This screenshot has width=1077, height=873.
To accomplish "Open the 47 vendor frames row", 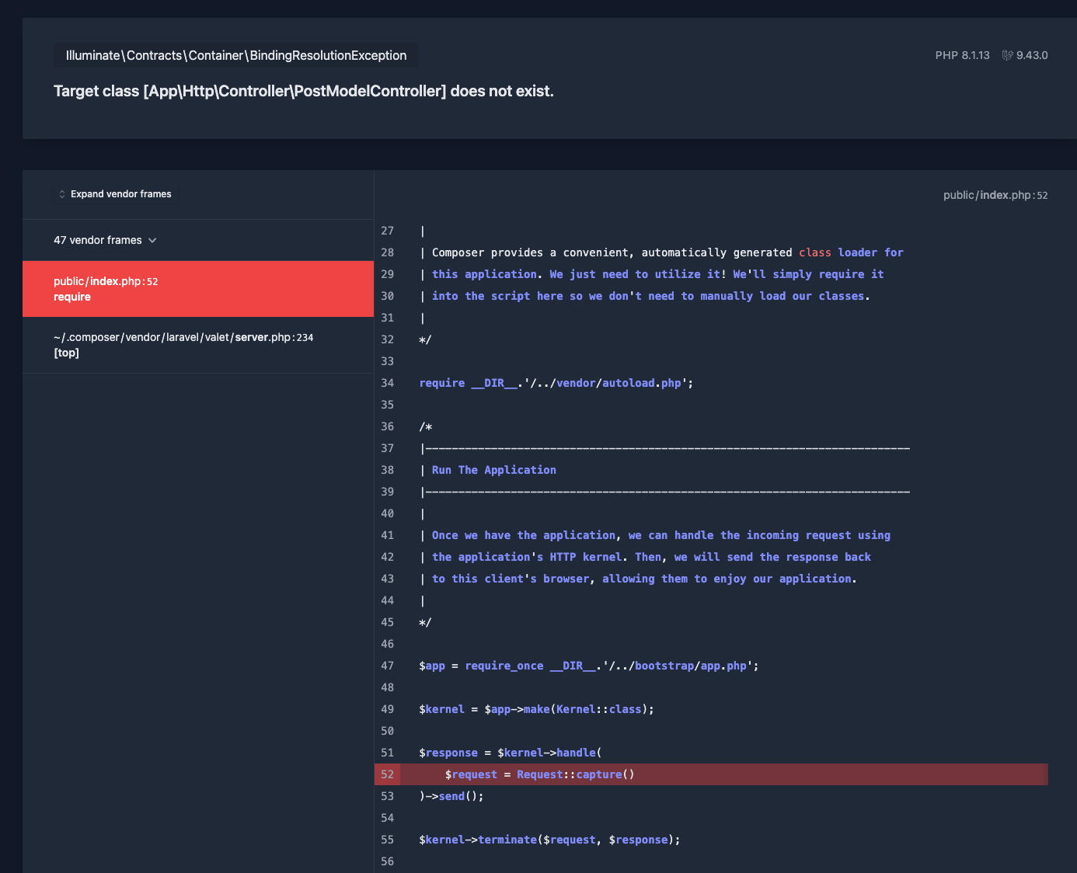I will pos(198,240).
